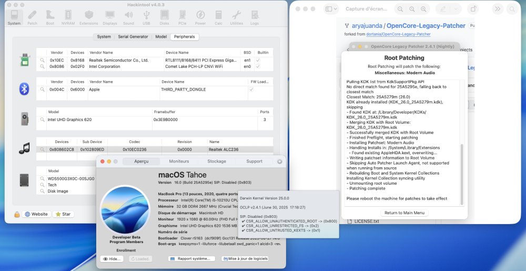This screenshot has height=271, width=526.
Task: Open the Calc tool in Hackintool
Action: click(x=219, y=17)
